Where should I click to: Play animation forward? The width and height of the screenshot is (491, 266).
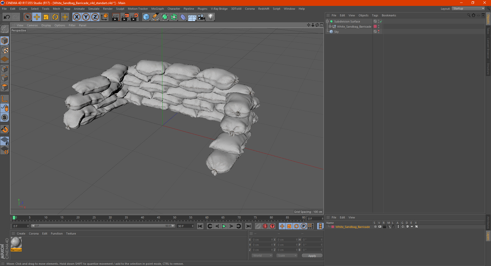click(x=224, y=226)
